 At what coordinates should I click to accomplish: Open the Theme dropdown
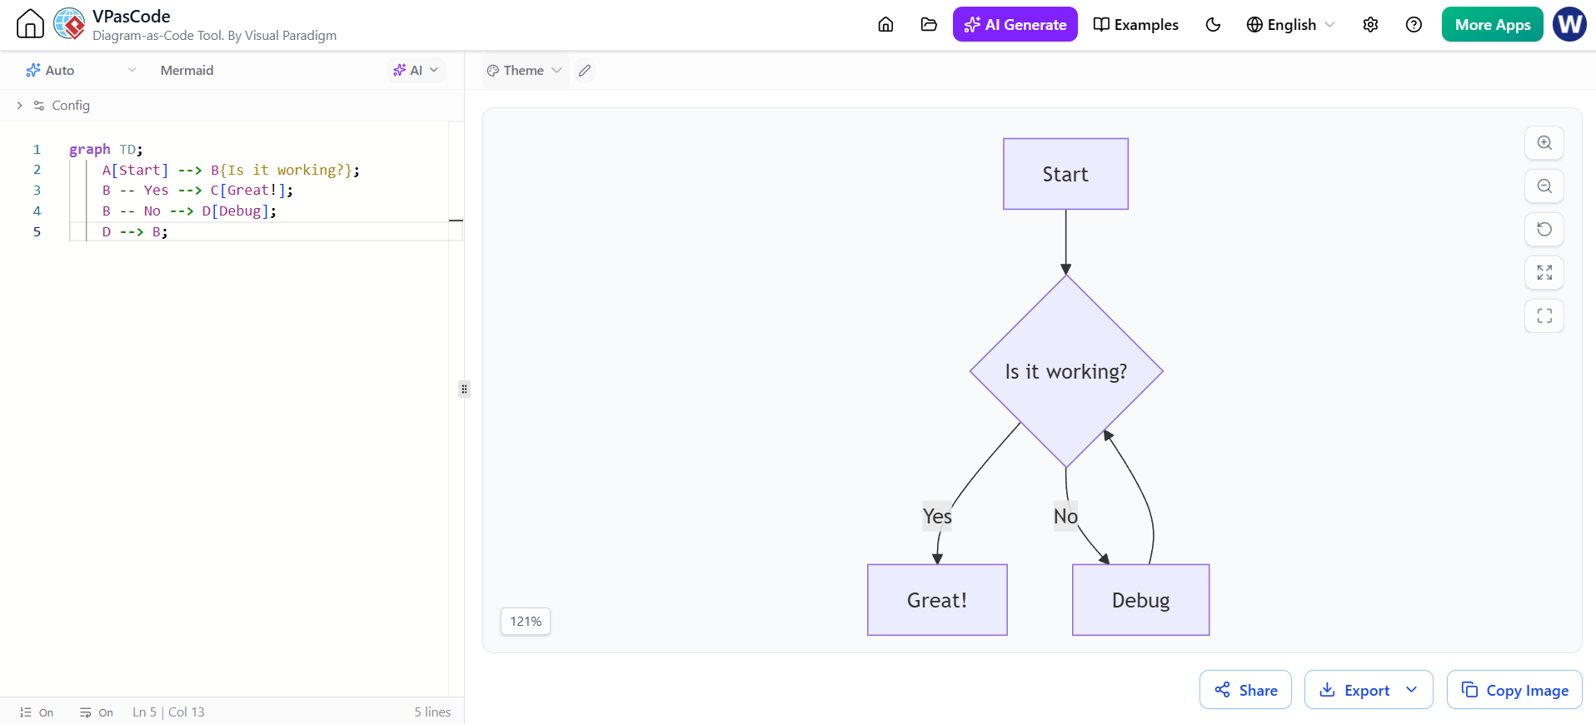pyautogui.click(x=525, y=70)
